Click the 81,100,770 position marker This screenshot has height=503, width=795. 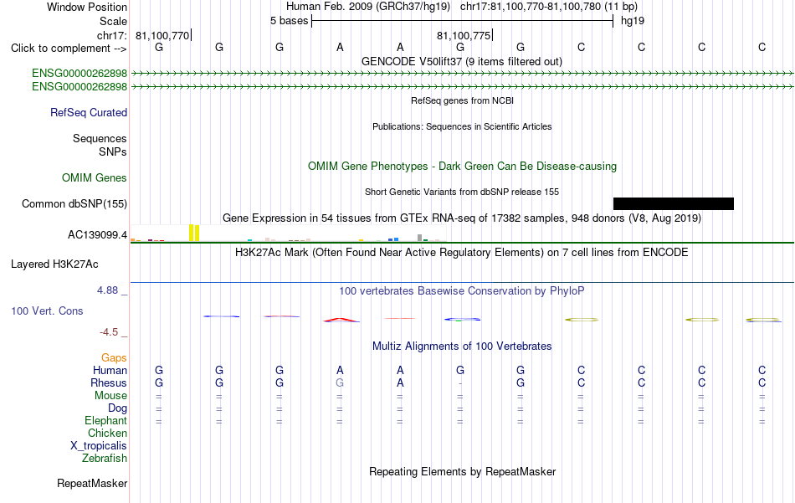[x=162, y=36]
